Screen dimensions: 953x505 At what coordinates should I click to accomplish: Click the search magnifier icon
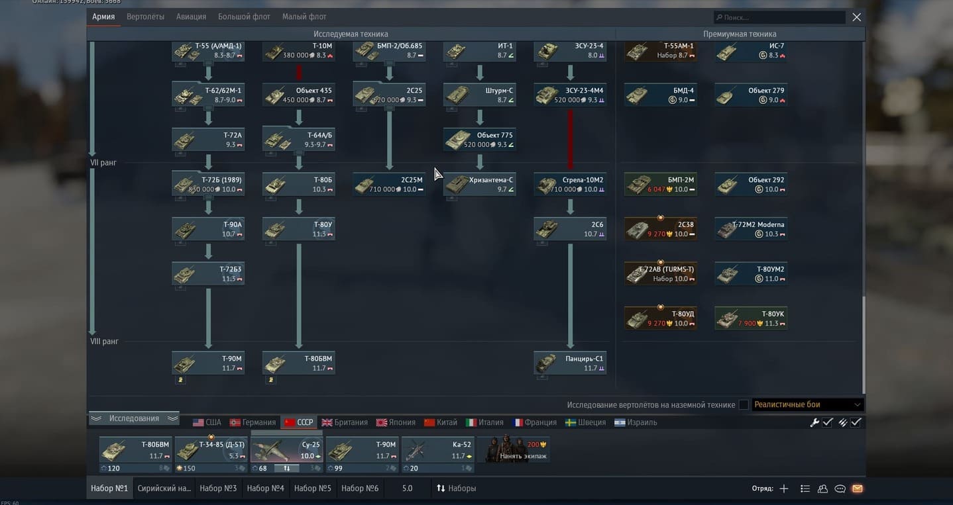pos(720,17)
